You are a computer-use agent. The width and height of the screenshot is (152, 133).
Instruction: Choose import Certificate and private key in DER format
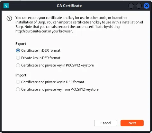[18, 82]
